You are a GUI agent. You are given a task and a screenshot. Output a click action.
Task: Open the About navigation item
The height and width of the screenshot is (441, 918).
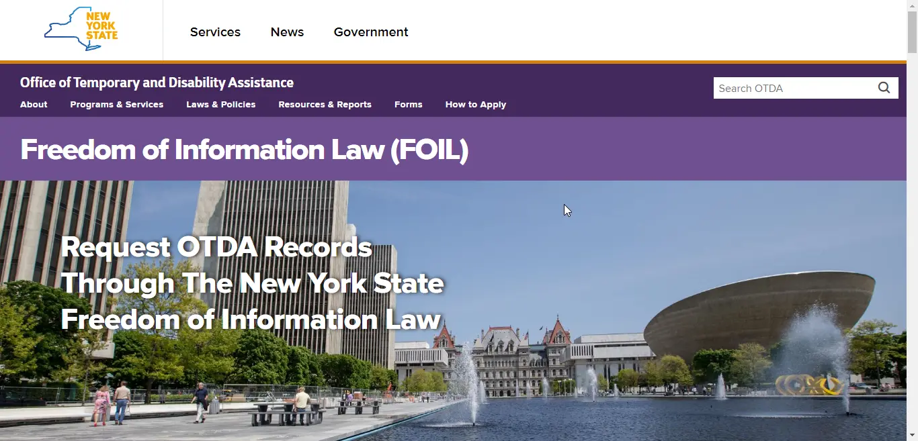pyautogui.click(x=34, y=105)
